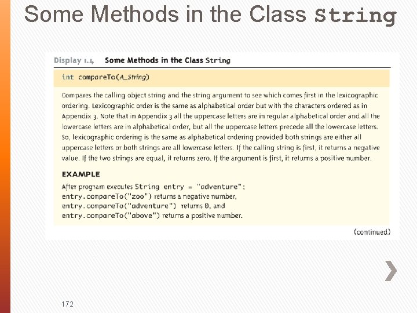Click the bold caption 'Some Methods in the Class String'
Image resolution: width=417 pixels, height=313 pixels.
click(x=167, y=60)
